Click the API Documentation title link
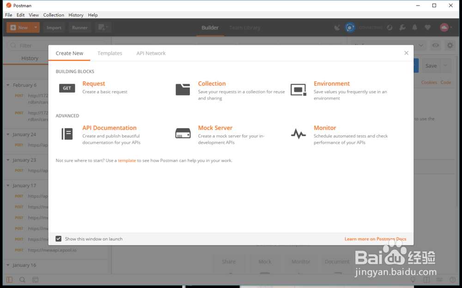The height and width of the screenshot is (288, 462). 109,128
